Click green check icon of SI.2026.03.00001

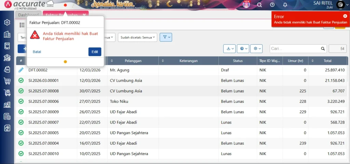tap(21, 80)
